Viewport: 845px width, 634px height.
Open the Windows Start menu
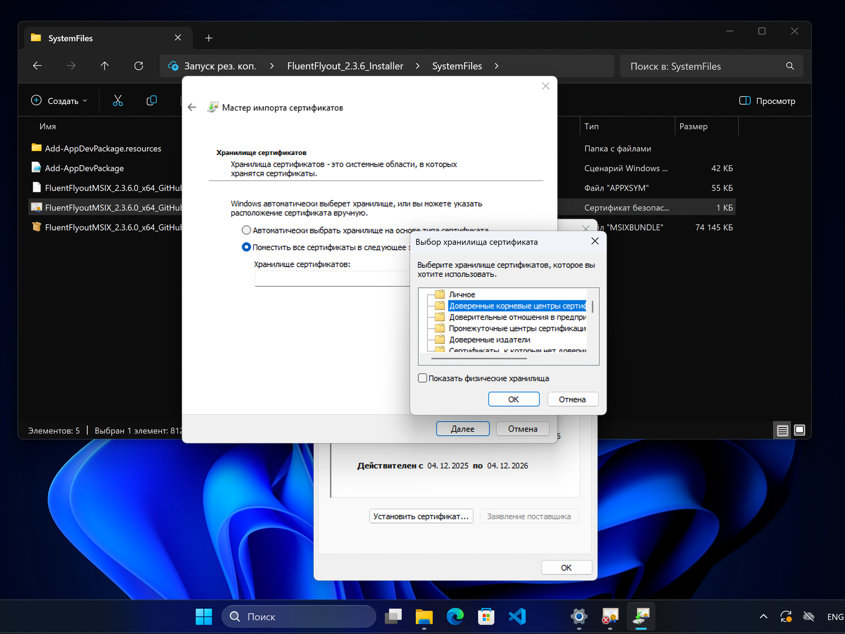point(204,617)
